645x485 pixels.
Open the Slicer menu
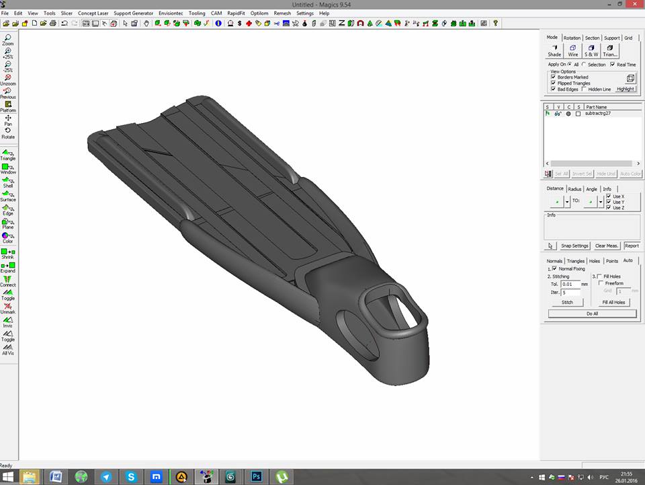pos(67,13)
